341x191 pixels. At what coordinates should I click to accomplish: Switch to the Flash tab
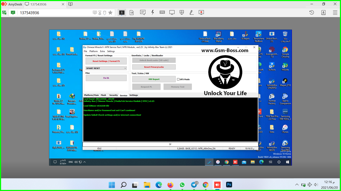tap(103, 95)
